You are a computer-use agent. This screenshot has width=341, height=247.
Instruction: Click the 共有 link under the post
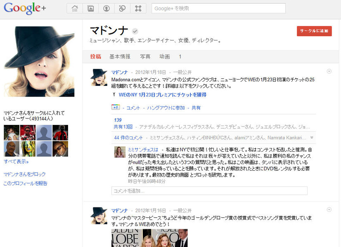[x=196, y=108]
